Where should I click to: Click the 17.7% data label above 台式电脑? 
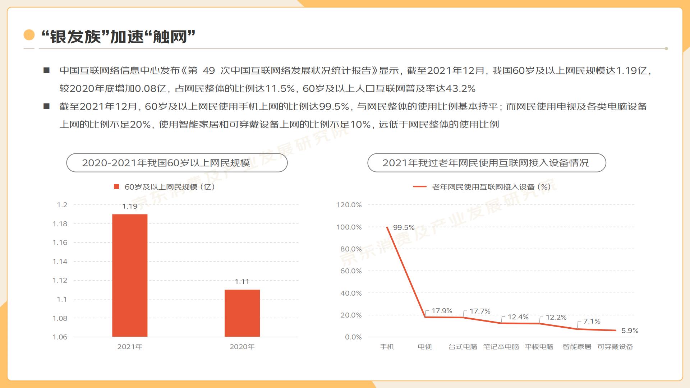pyautogui.click(x=480, y=311)
